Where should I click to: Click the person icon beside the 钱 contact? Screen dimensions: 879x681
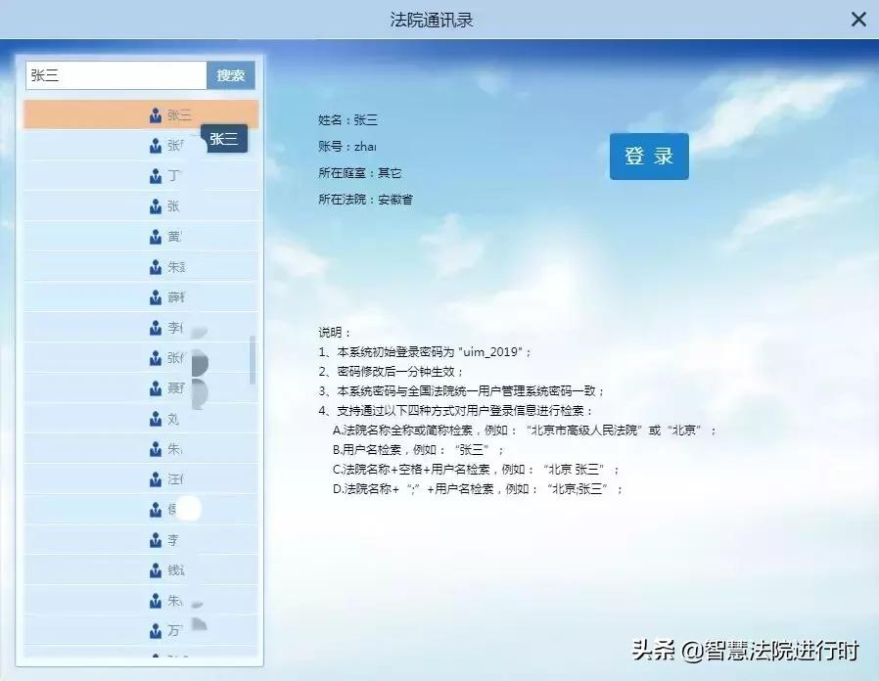point(158,569)
